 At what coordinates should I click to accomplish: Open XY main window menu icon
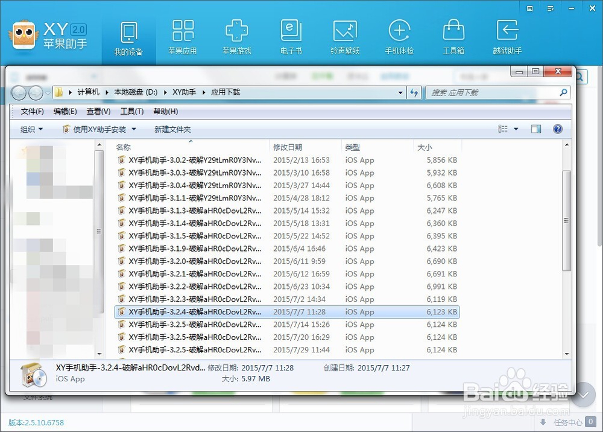pos(551,8)
